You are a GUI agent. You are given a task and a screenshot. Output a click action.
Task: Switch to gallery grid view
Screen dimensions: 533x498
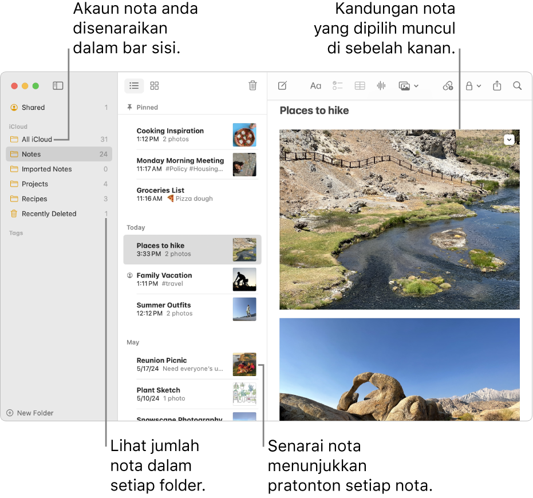click(x=155, y=86)
